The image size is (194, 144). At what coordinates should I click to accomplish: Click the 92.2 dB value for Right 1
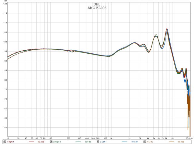[41, 142]
